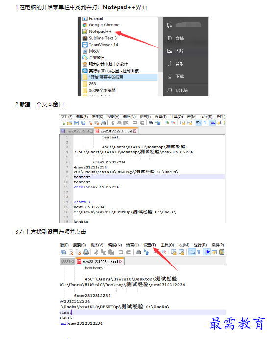The height and width of the screenshot is (339, 269).
Task: Open 文件(F) menu in step 2 screenshot
Action: (67, 117)
